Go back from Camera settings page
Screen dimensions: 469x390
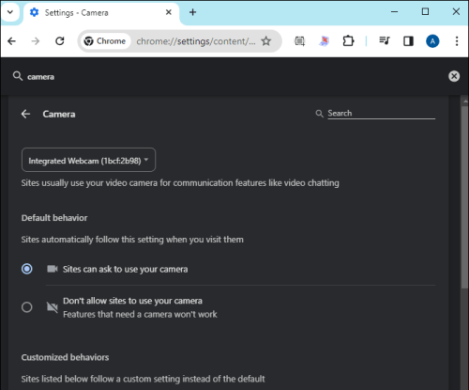coord(25,114)
